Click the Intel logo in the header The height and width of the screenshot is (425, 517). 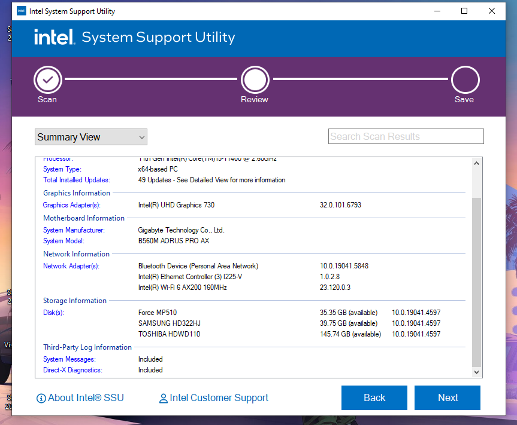tap(55, 37)
